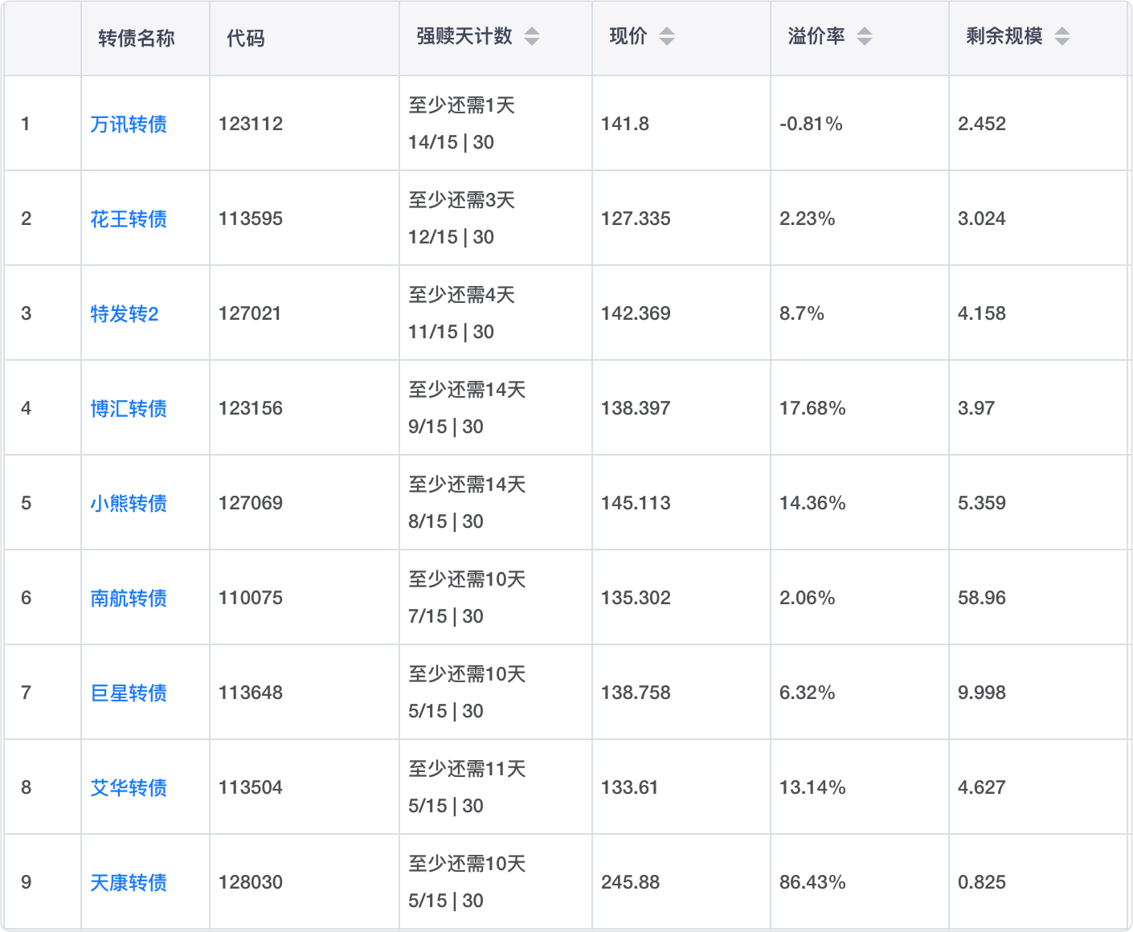View 艾华转债 bond details
Image resolution: width=1133 pixels, height=932 pixels.
pyautogui.click(x=129, y=787)
